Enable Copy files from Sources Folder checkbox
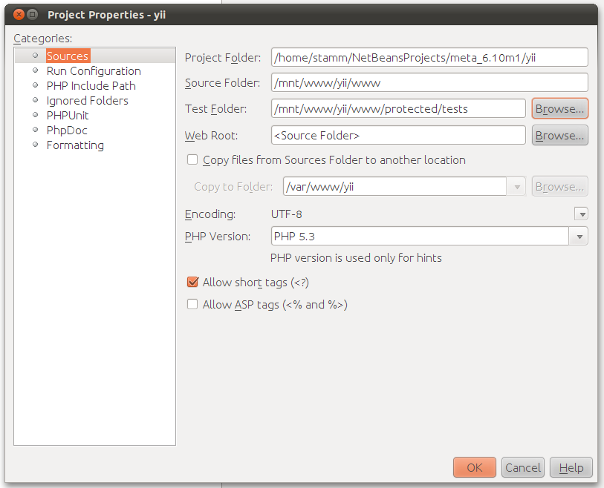604x488 pixels. tap(192, 159)
